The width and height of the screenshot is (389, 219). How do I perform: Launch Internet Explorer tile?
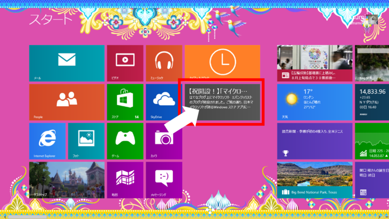(47, 141)
